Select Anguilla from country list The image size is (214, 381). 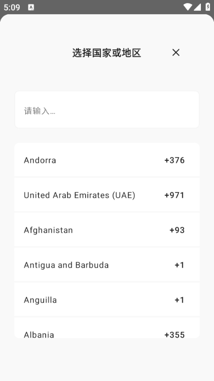pos(107,300)
